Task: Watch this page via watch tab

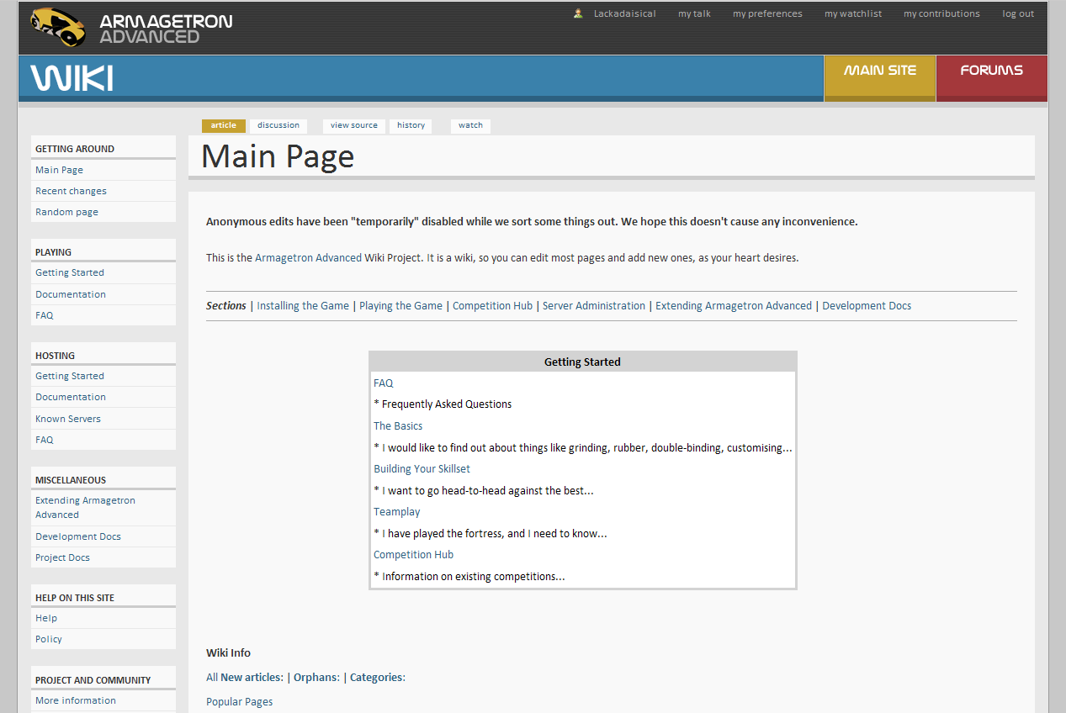Action: [x=470, y=125]
